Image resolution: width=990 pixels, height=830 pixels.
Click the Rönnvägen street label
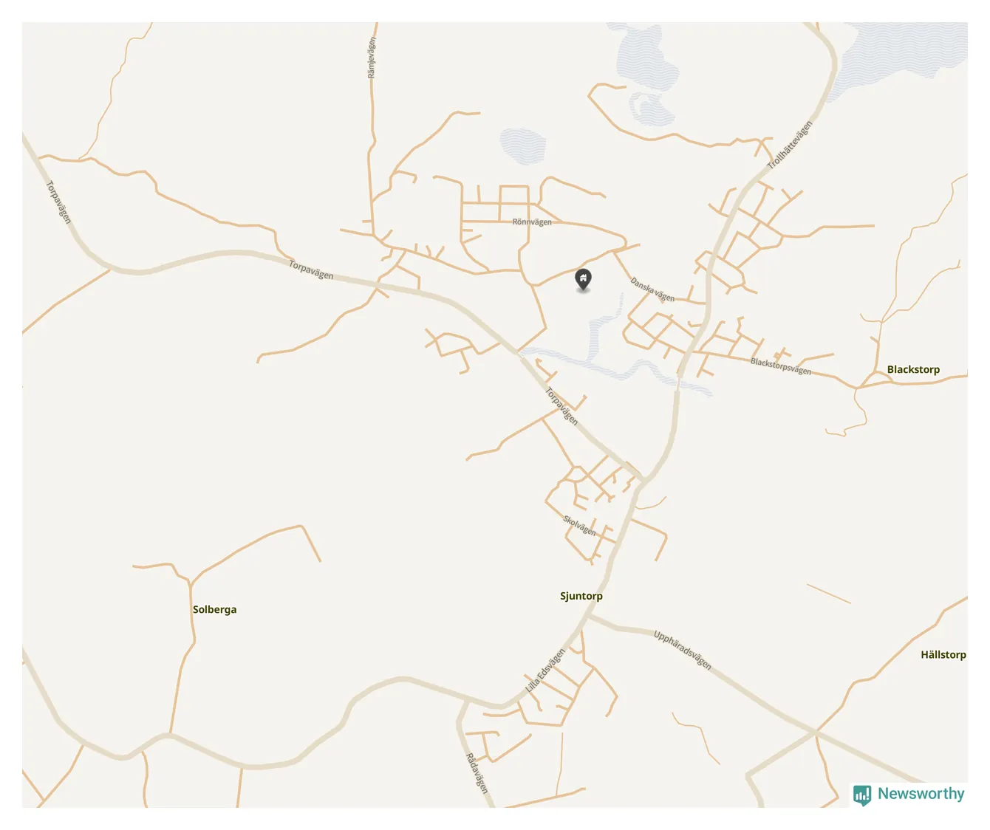coord(532,222)
